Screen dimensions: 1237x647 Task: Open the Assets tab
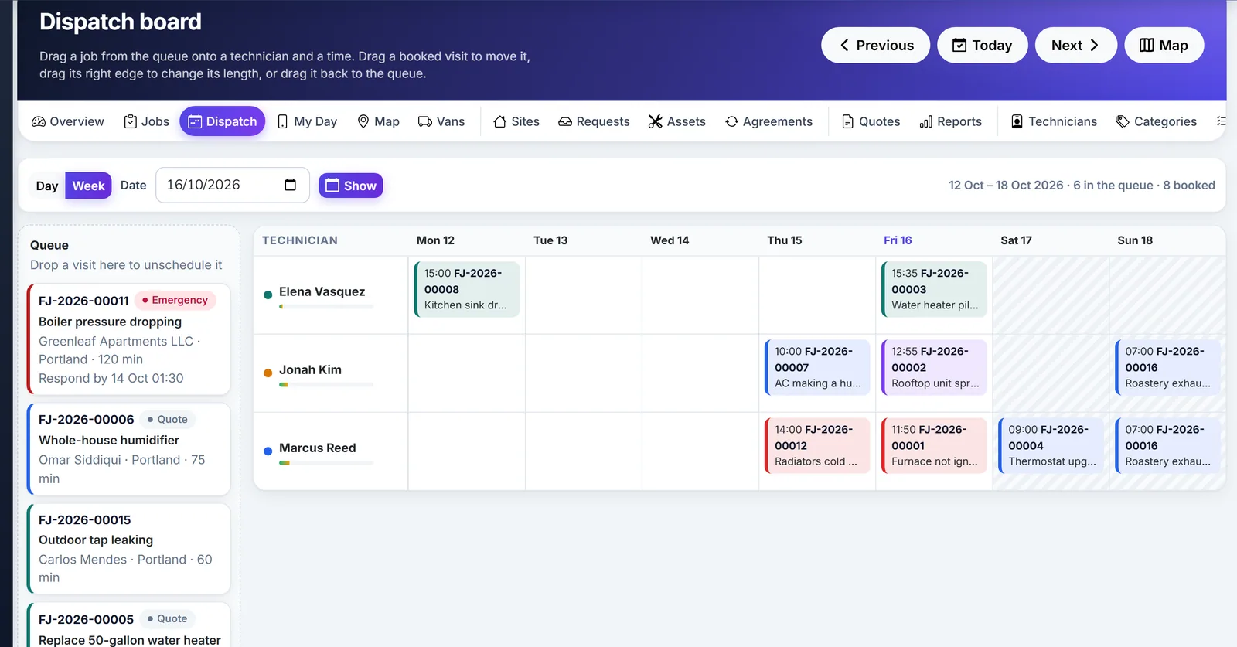[676, 121]
